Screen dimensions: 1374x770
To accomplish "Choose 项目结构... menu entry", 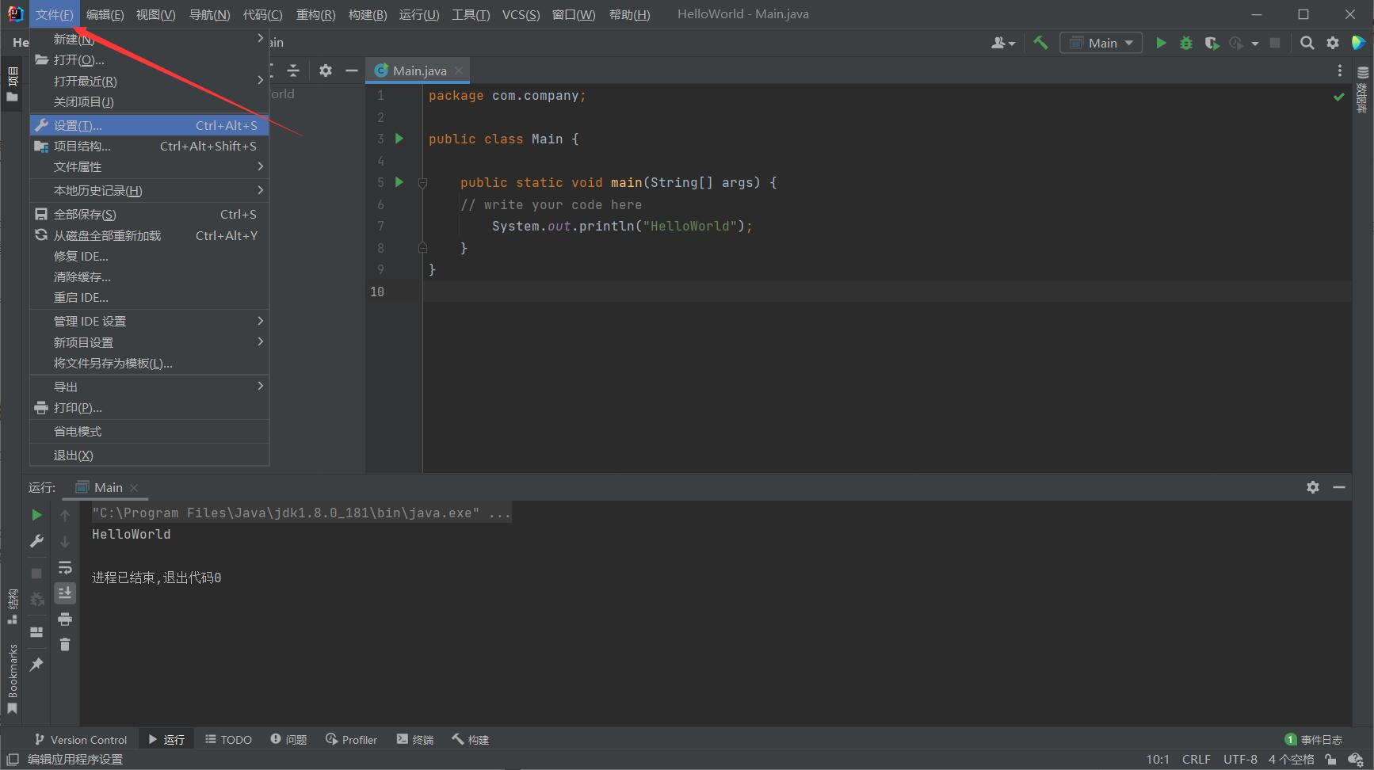I will click(150, 146).
